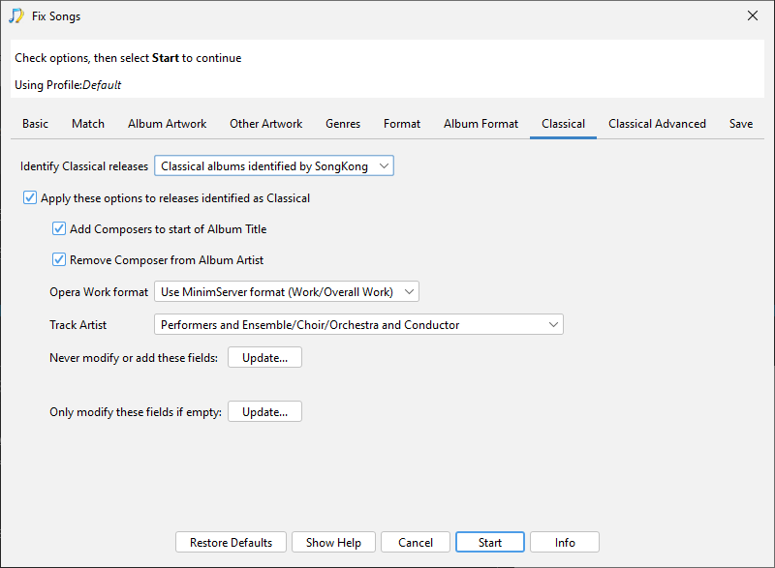Click Update for never modify fields
Image resolution: width=775 pixels, height=568 pixels.
click(264, 358)
